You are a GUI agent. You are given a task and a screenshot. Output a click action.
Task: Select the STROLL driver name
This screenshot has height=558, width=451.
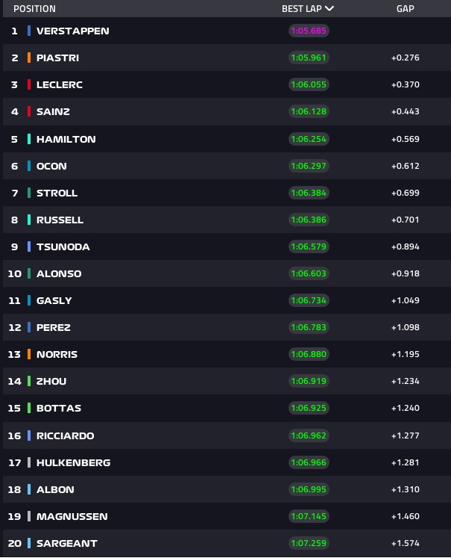point(57,193)
